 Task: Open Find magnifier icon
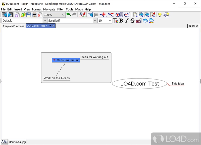point(135,15)
